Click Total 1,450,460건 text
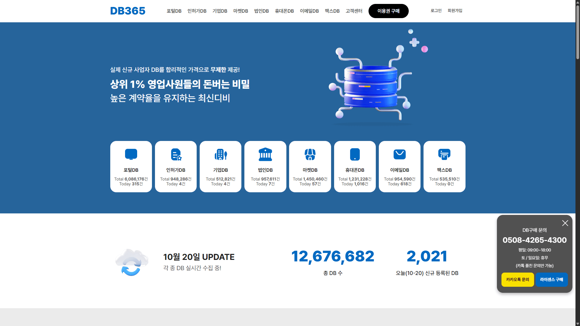 [x=310, y=179]
